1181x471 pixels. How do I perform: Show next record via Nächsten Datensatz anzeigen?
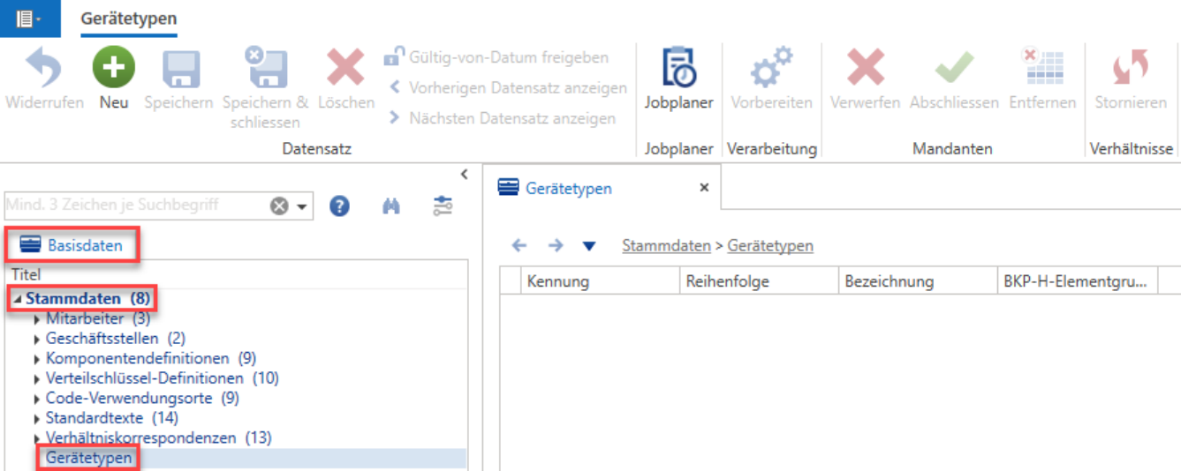502,117
